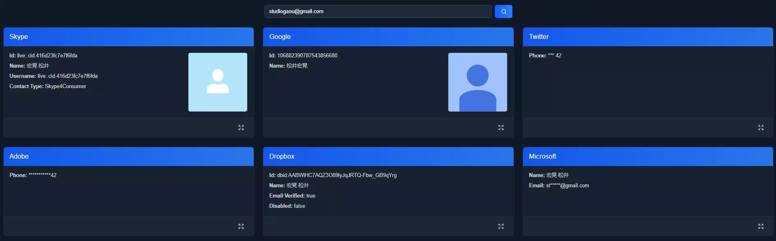Focus the email search input field
The width and height of the screenshot is (776, 241).
point(378,11)
